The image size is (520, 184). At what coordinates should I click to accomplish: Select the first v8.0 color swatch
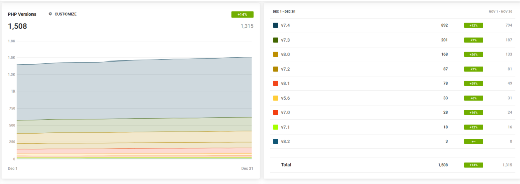(x=276, y=54)
